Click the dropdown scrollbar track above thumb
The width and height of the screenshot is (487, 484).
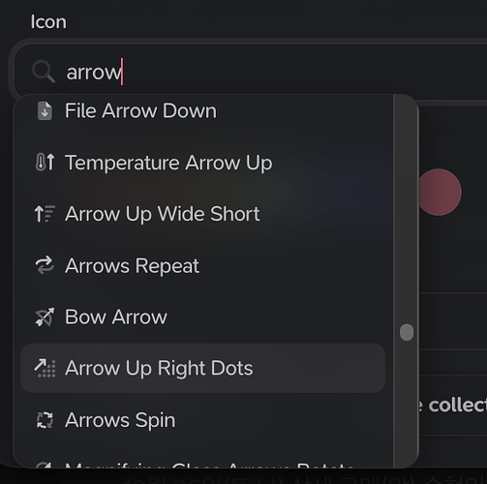tap(407, 210)
